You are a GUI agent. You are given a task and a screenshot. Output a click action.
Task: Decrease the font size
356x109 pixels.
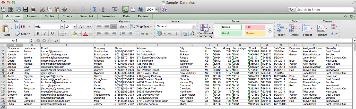click(89, 27)
